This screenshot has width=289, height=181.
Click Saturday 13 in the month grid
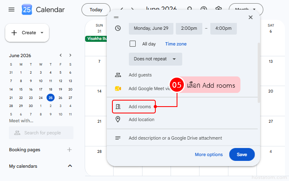(x=271, y=62)
